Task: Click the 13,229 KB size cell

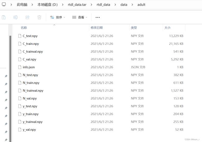Action: point(176,36)
